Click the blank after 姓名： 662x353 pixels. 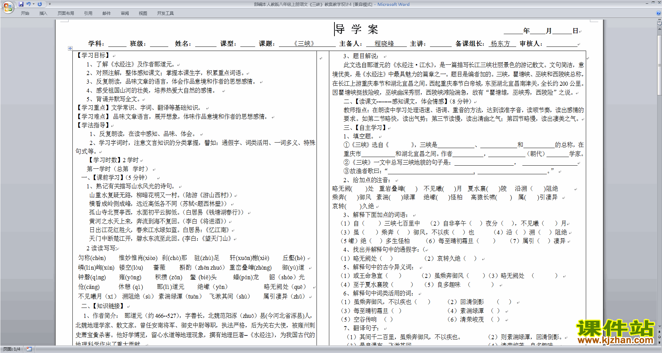(206, 44)
